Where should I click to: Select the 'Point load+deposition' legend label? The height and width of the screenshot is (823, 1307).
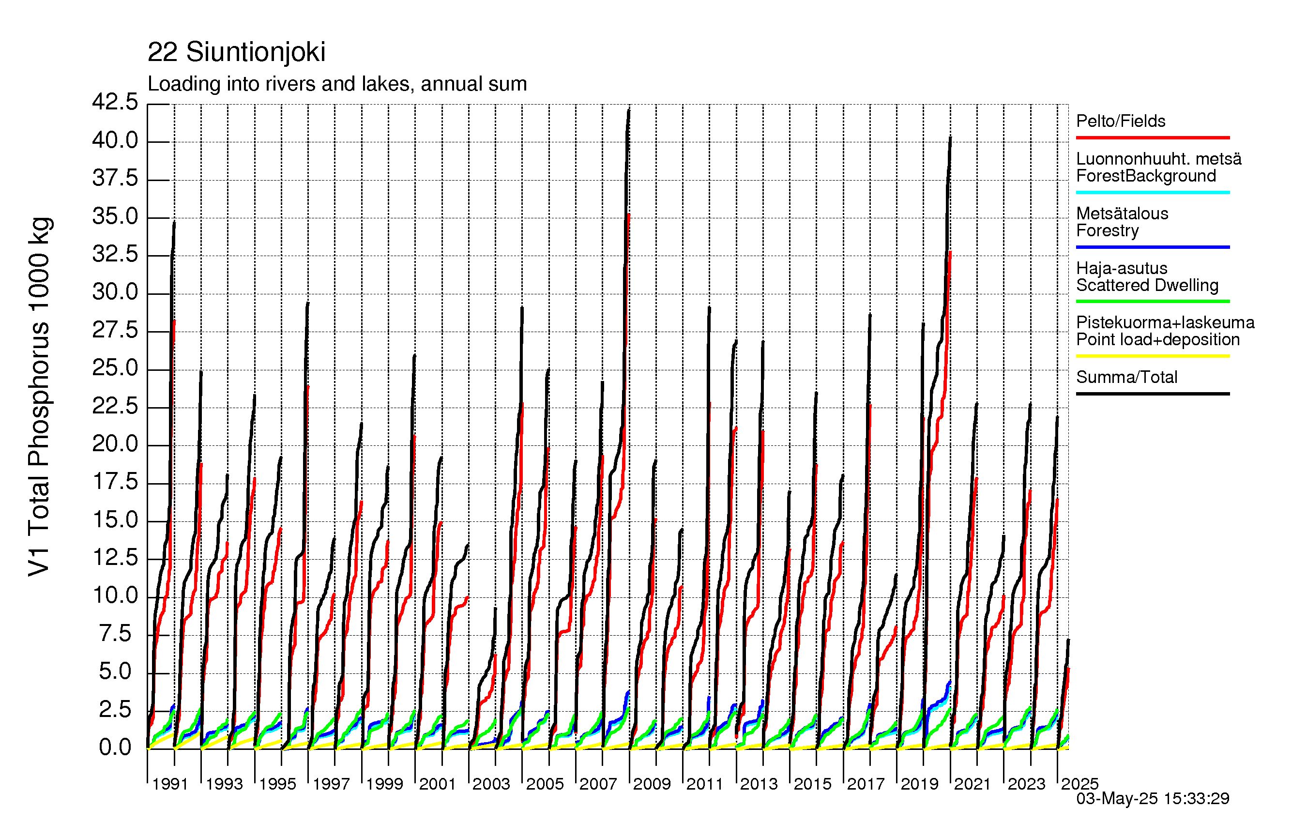tap(1158, 339)
